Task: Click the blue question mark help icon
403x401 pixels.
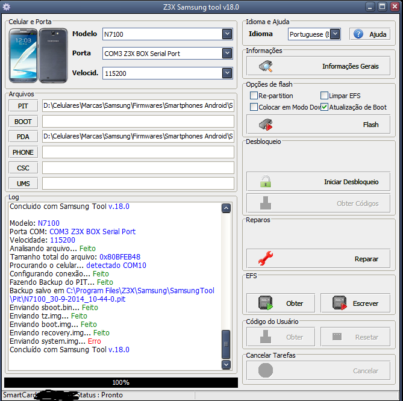Action: click(x=358, y=34)
